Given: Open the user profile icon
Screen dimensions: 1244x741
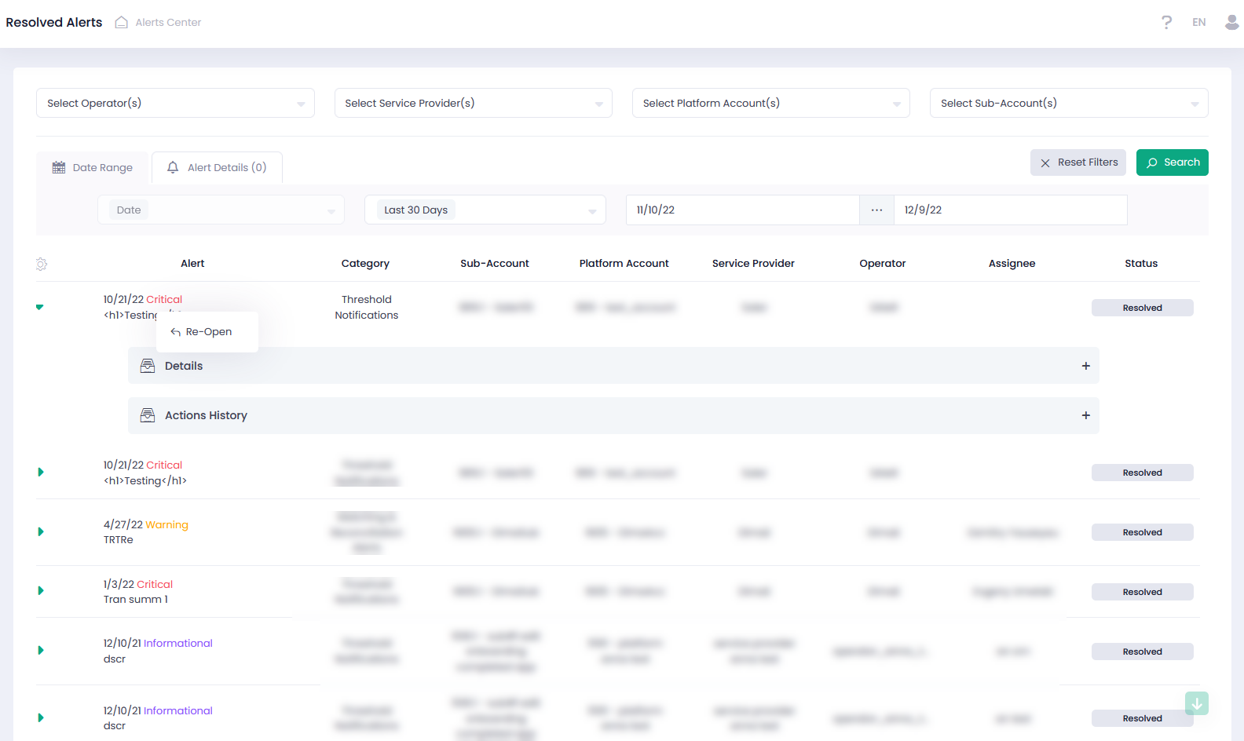Looking at the screenshot, I should (1231, 22).
